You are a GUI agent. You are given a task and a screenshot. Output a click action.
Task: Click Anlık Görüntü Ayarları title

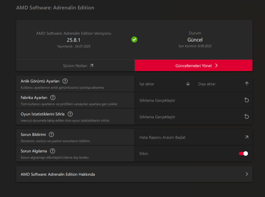(x=40, y=81)
